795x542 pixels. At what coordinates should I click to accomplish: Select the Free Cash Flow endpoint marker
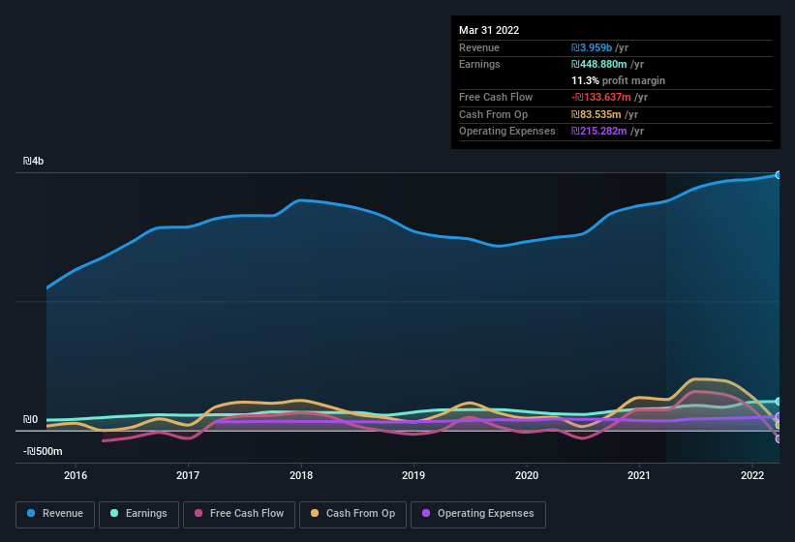point(779,439)
